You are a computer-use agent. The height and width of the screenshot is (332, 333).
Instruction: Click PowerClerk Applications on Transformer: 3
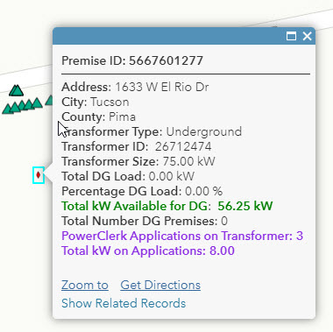pos(182,236)
